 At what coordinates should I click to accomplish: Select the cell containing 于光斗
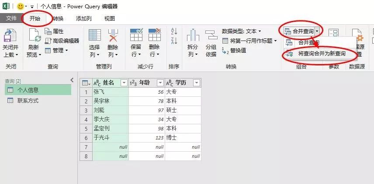(111, 138)
